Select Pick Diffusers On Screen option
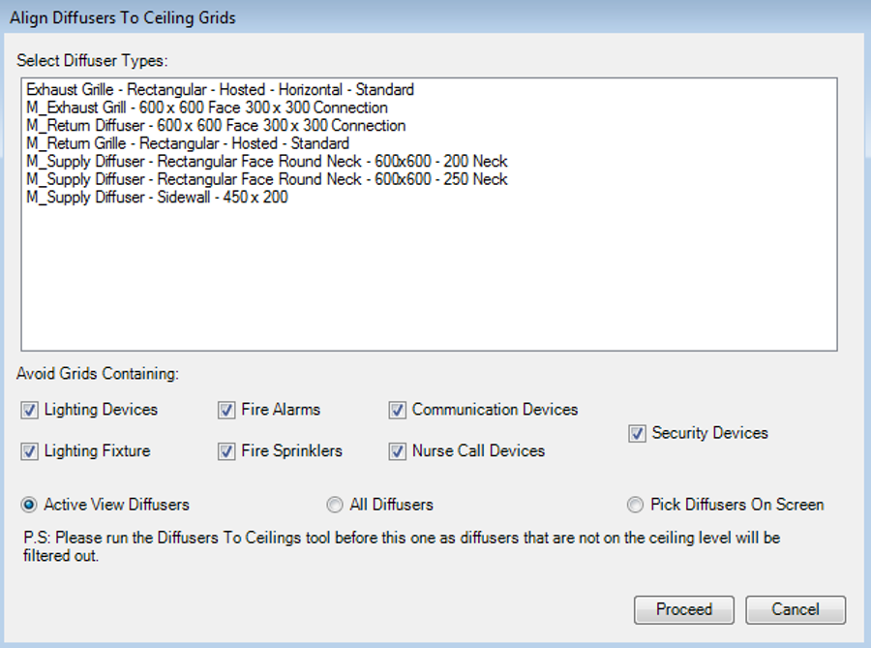Screen dimensions: 871x648 [636, 505]
